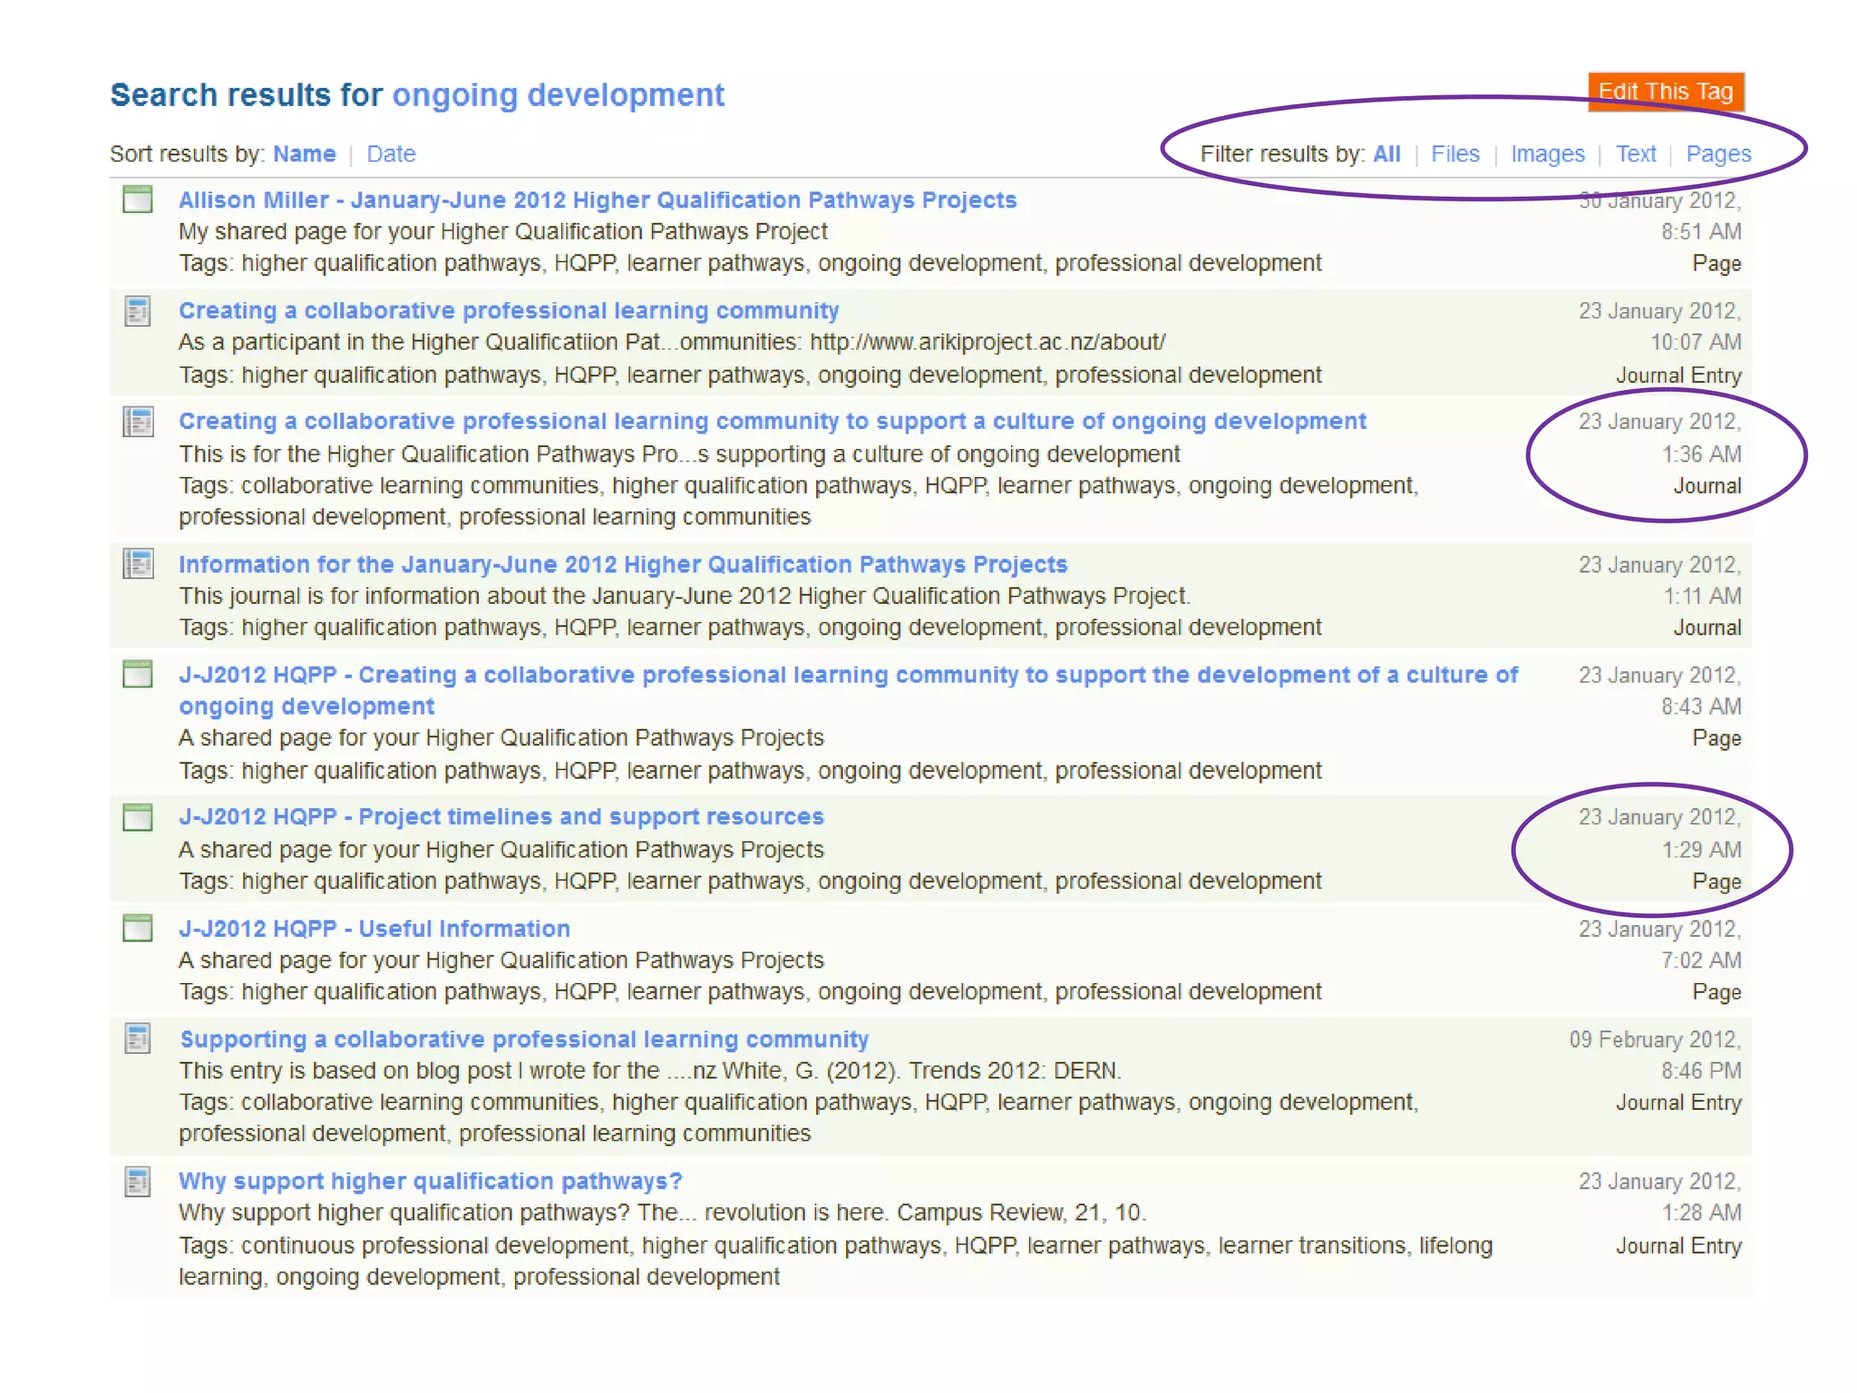Click journal entry icon beside 'Why support higher qualification pathways?'
The height and width of the screenshot is (1393, 1857).
pos(138,1181)
